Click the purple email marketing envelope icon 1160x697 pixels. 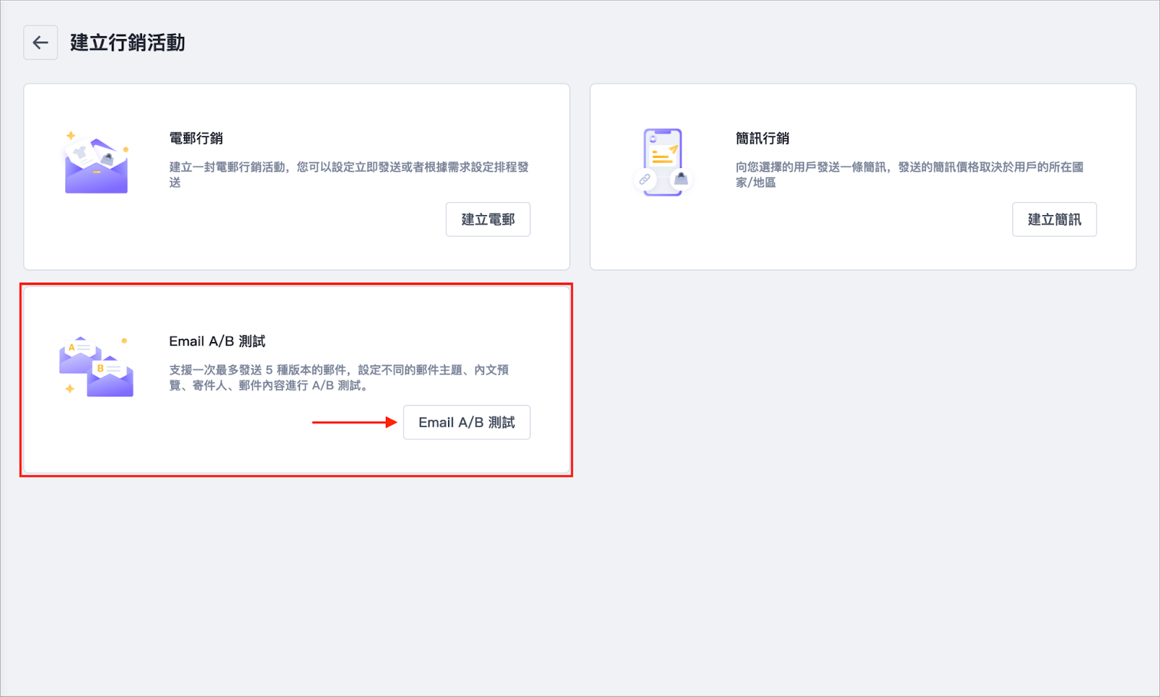tap(96, 171)
